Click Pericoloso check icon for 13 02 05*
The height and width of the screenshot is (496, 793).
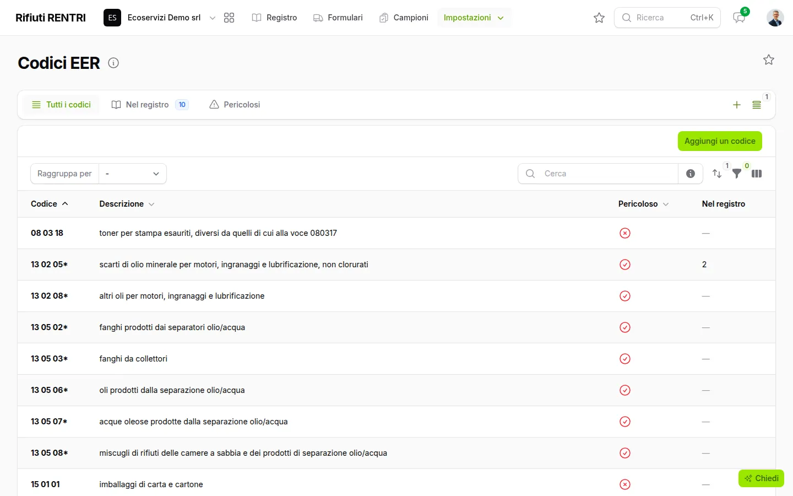coord(625,265)
